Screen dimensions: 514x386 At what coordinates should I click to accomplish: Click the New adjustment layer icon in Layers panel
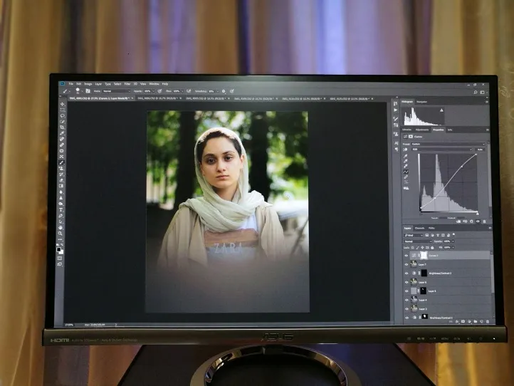tap(469, 321)
